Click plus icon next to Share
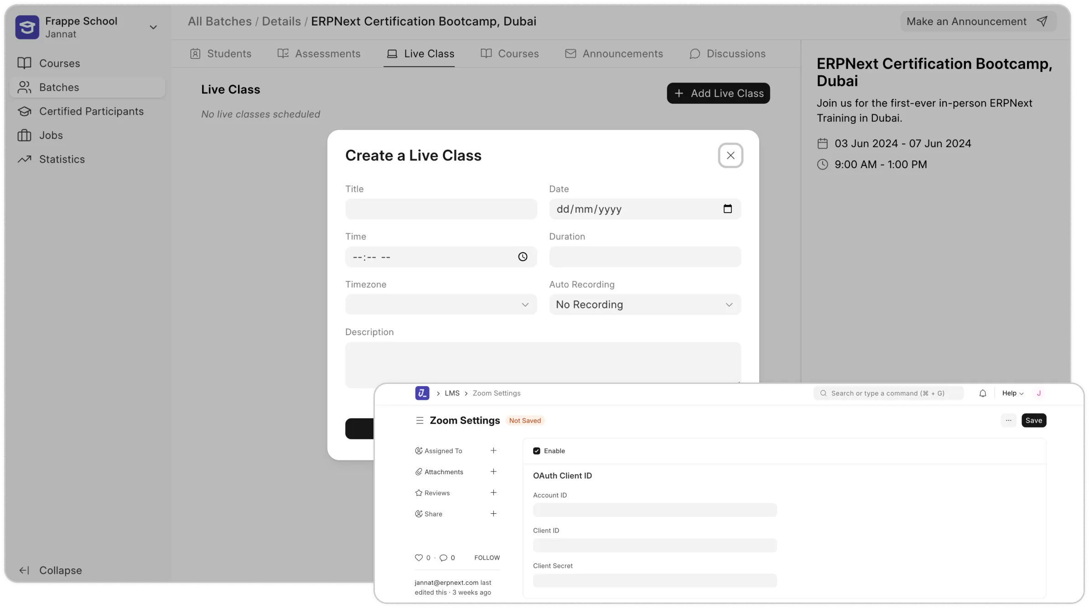 click(x=493, y=513)
